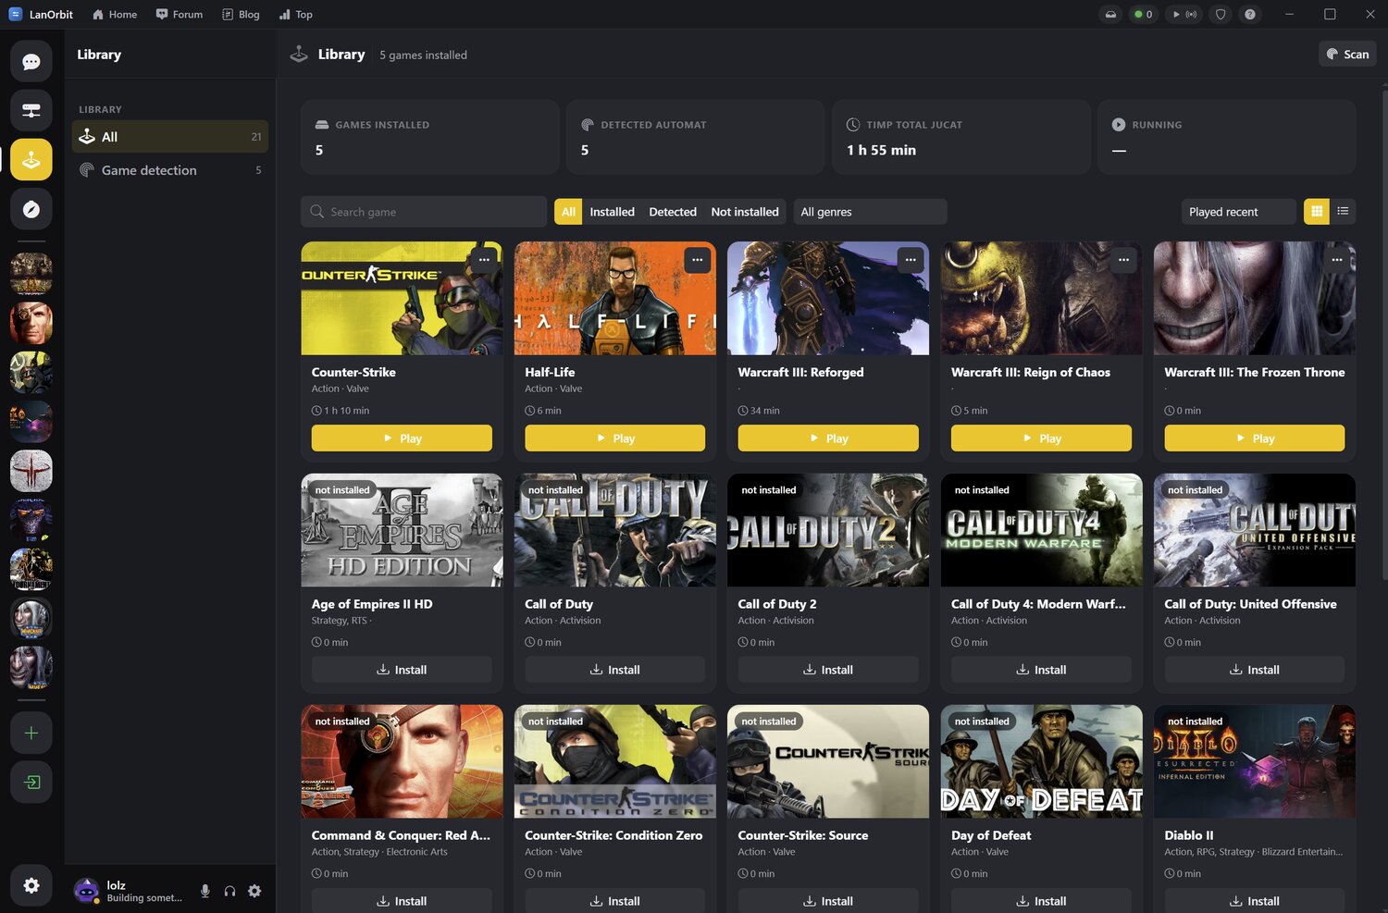Switch to grid view
The height and width of the screenshot is (913, 1388).
pos(1316,212)
